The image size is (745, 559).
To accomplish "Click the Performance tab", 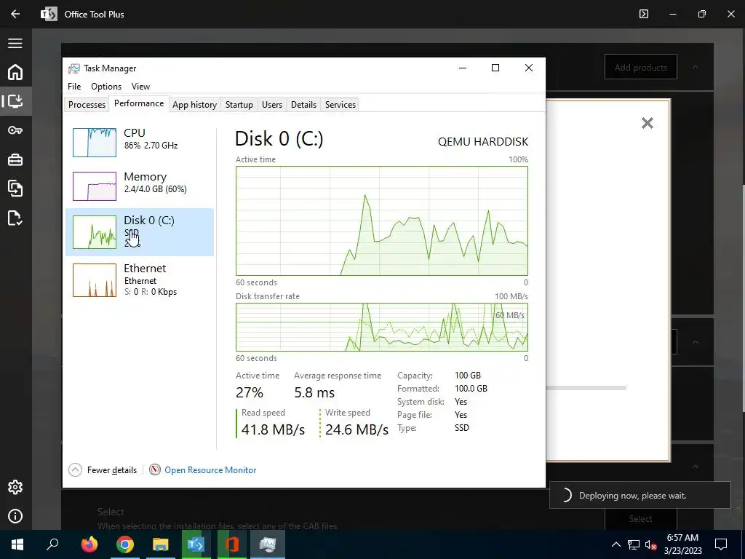I will coord(139,103).
